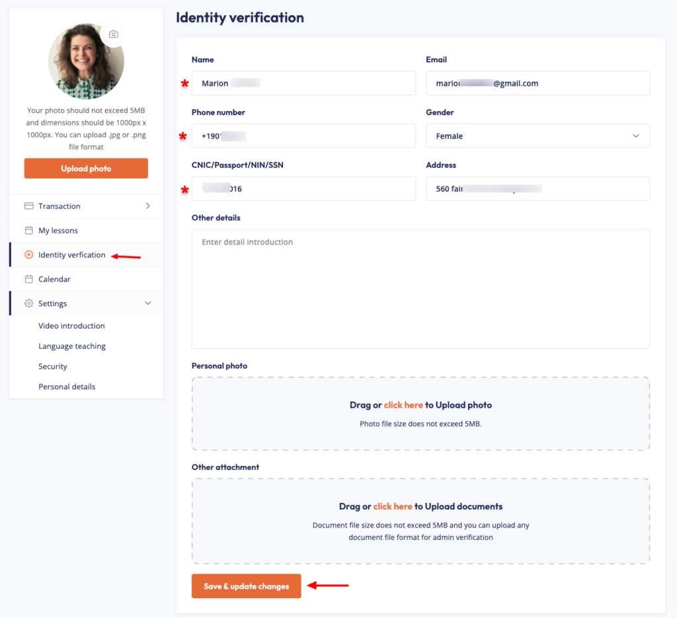Click the My lessons calendar icon
The width and height of the screenshot is (677, 618).
click(28, 231)
